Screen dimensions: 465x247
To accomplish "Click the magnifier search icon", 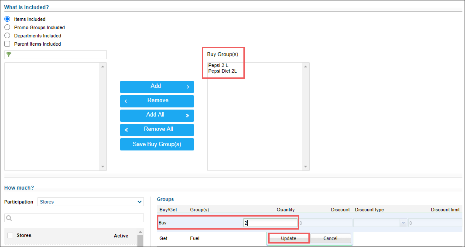I will (x=9, y=218).
